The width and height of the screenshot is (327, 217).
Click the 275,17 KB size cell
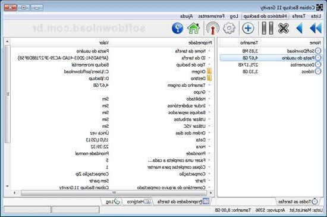(248, 65)
